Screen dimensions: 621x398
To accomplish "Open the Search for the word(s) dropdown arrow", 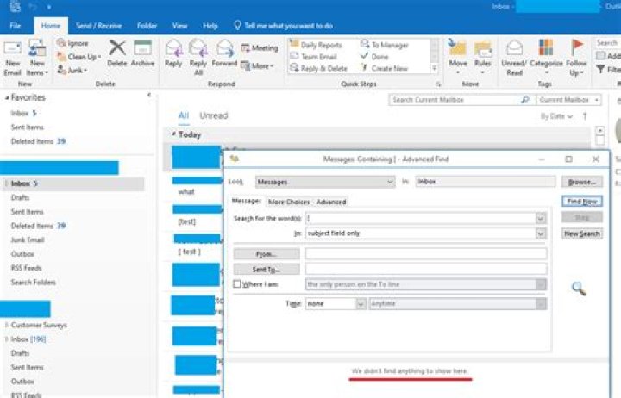I will click(x=541, y=218).
